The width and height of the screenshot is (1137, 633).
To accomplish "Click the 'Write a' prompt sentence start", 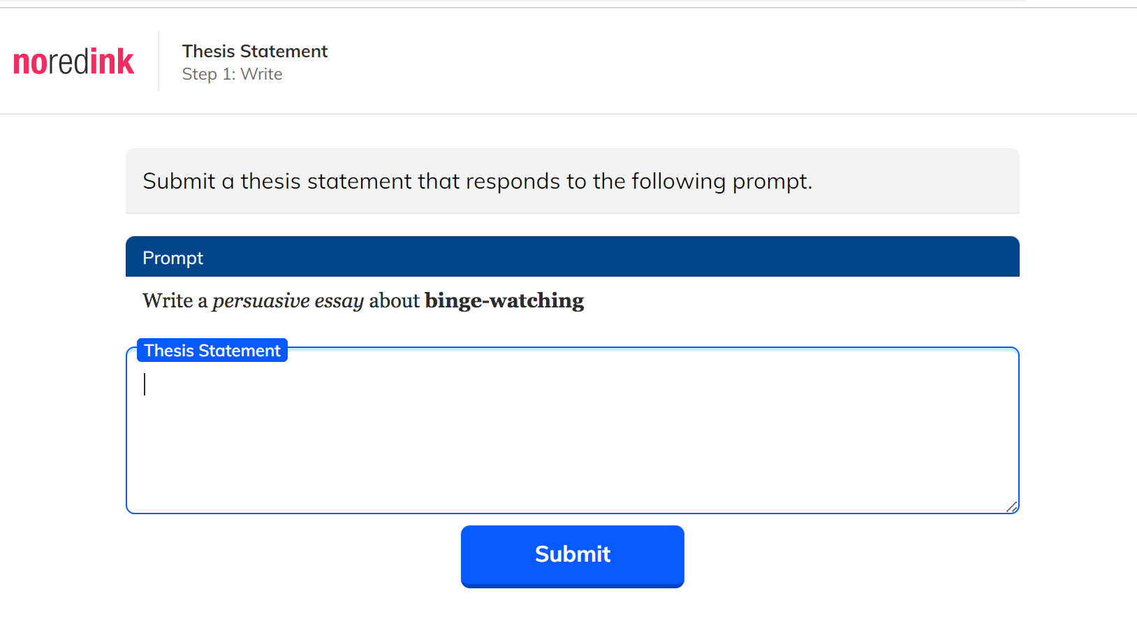I will tap(175, 300).
